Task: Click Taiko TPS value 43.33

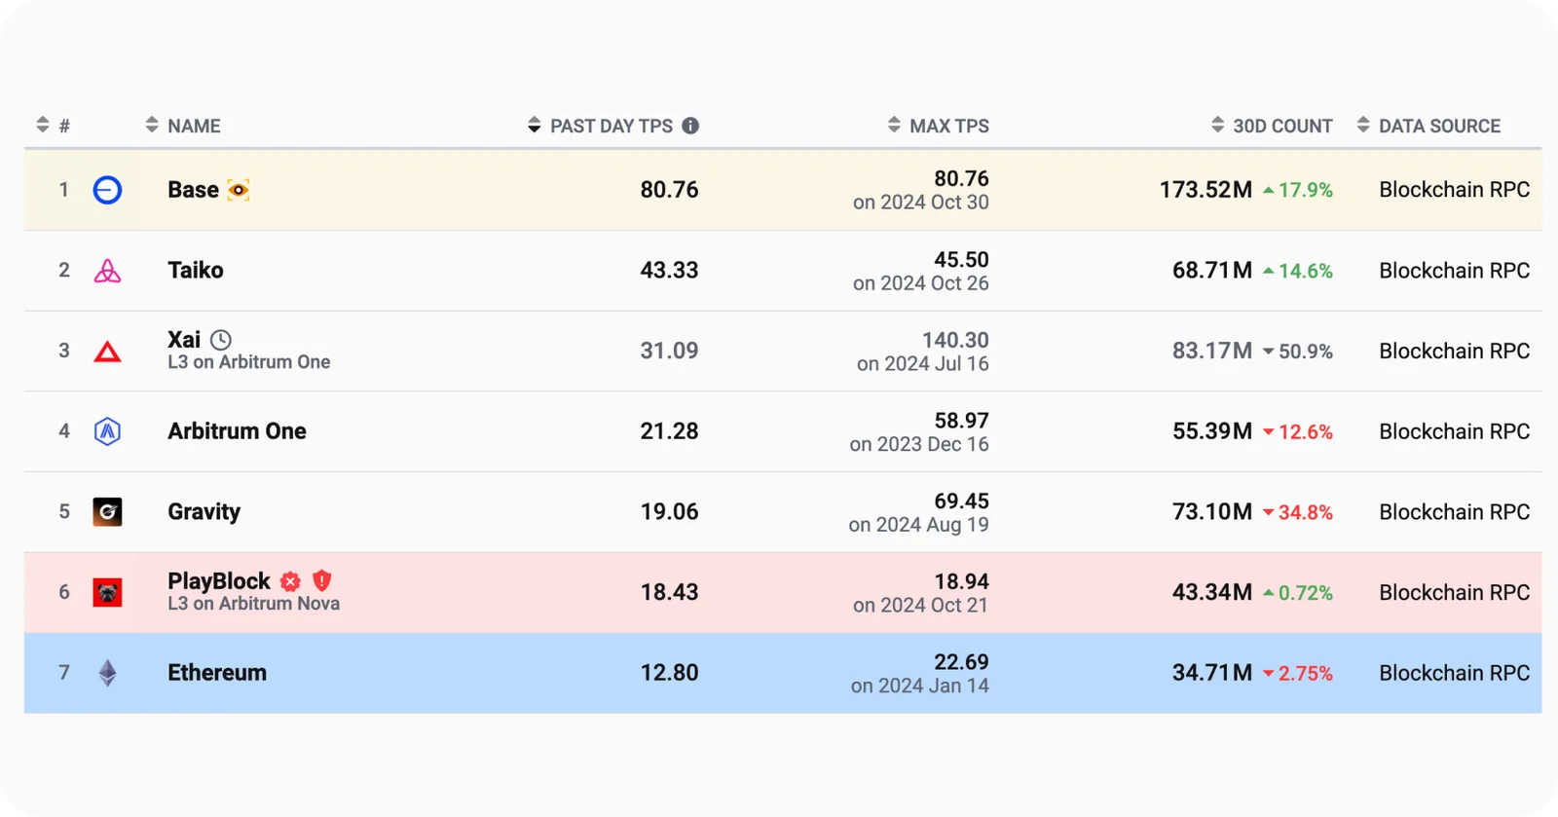Action: (x=669, y=271)
